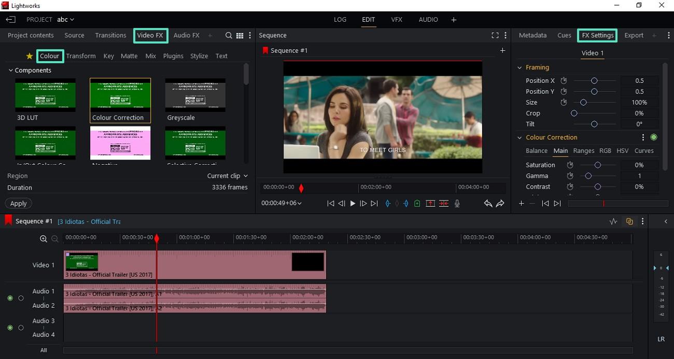The width and height of the screenshot is (674, 359).
Task: Exit the project using the back arrow icon
Action: [x=11, y=20]
